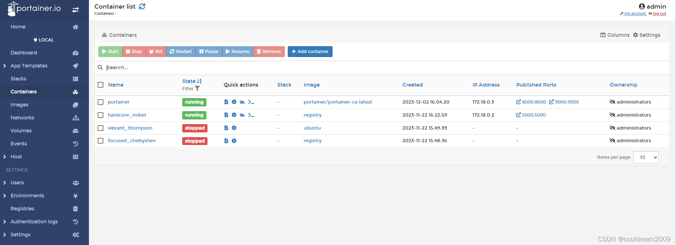Screen dimensions: 676x245
Task: Click the Resume button
Action: tap(238, 52)
